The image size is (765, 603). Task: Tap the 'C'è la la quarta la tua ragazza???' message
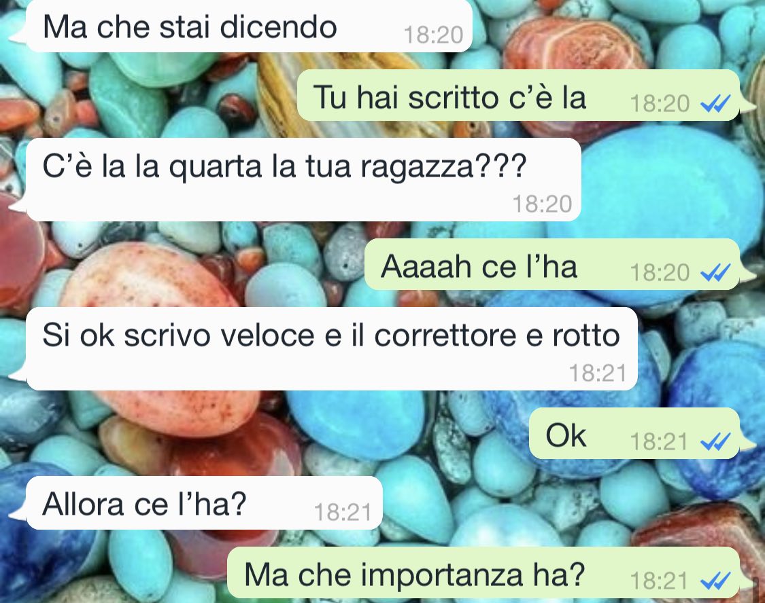(x=303, y=179)
